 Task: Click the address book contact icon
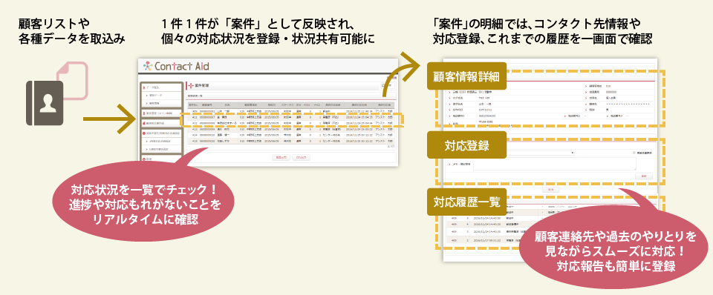pyautogui.click(x=45, y=103)
